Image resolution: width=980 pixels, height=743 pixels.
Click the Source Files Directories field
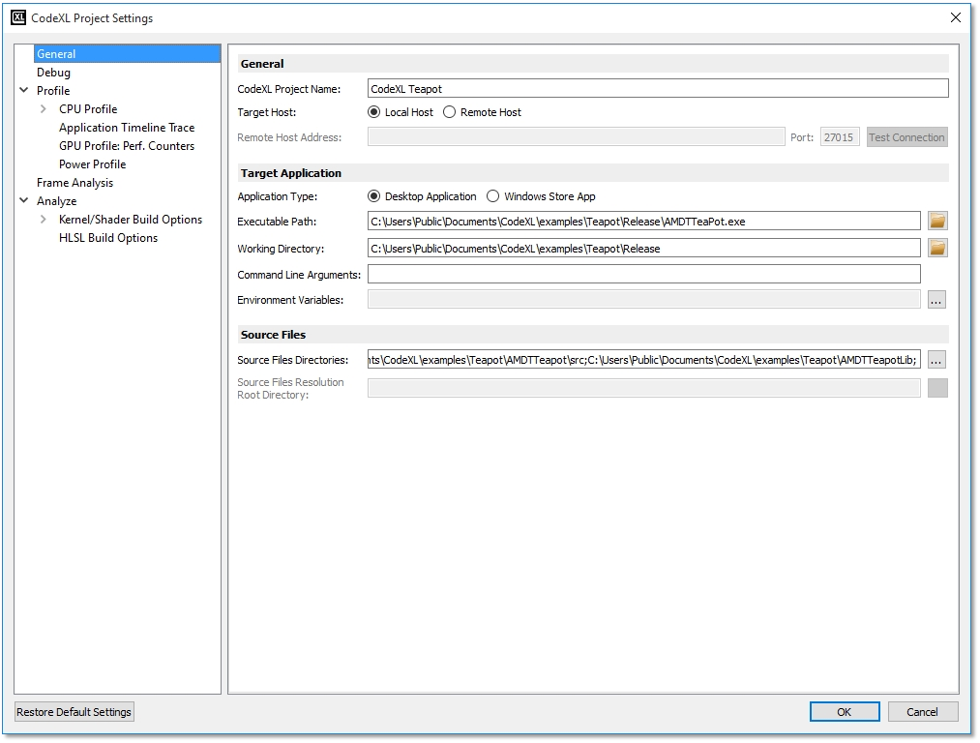(x=643, y=360)
